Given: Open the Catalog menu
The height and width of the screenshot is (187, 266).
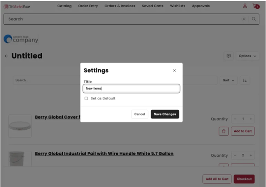Looking at the screenshot, I should [x=64, y=6].
